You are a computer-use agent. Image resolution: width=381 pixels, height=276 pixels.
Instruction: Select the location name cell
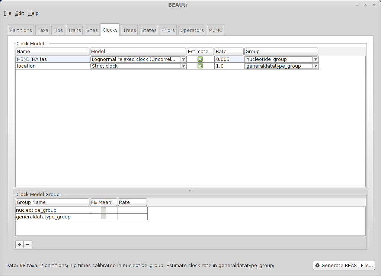52,66
